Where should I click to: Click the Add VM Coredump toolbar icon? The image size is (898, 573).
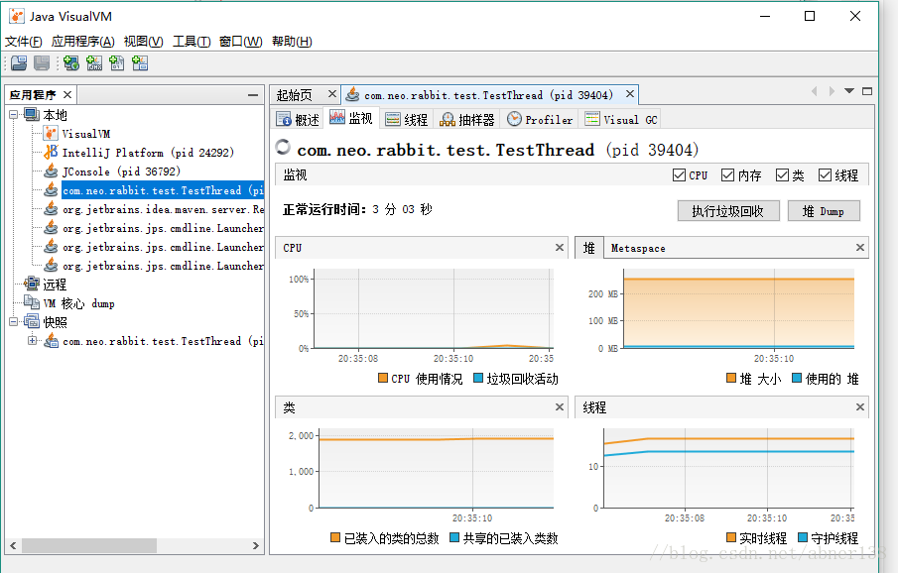[x=117, y=63]
